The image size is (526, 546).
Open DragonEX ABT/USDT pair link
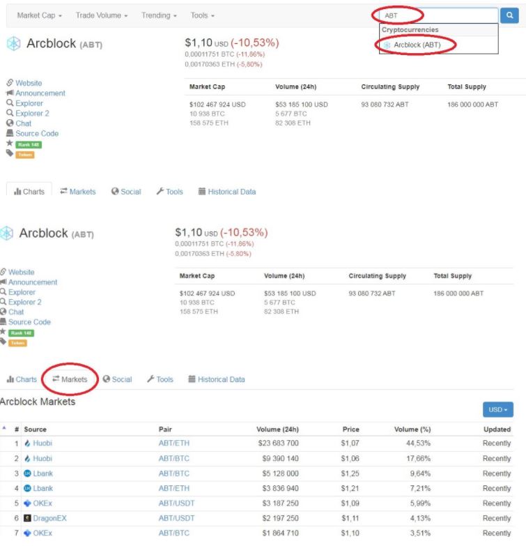point(176,518)
